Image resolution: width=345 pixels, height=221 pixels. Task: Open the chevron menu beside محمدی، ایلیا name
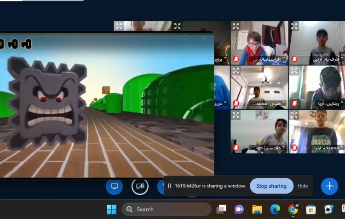pos(342,146)
